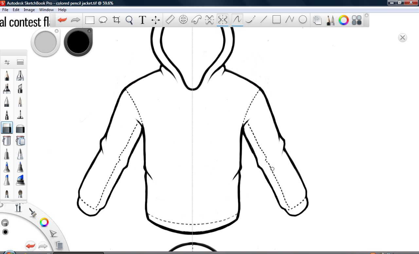The image size is (419, 254).
Task: Select the Flood Fill all layers bucket
Action: pos(20,141)
